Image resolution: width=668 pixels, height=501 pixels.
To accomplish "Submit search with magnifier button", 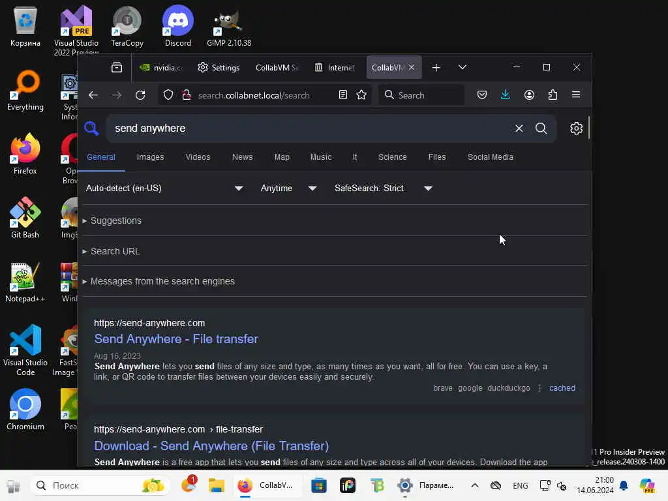I will [x=541, y=129].
